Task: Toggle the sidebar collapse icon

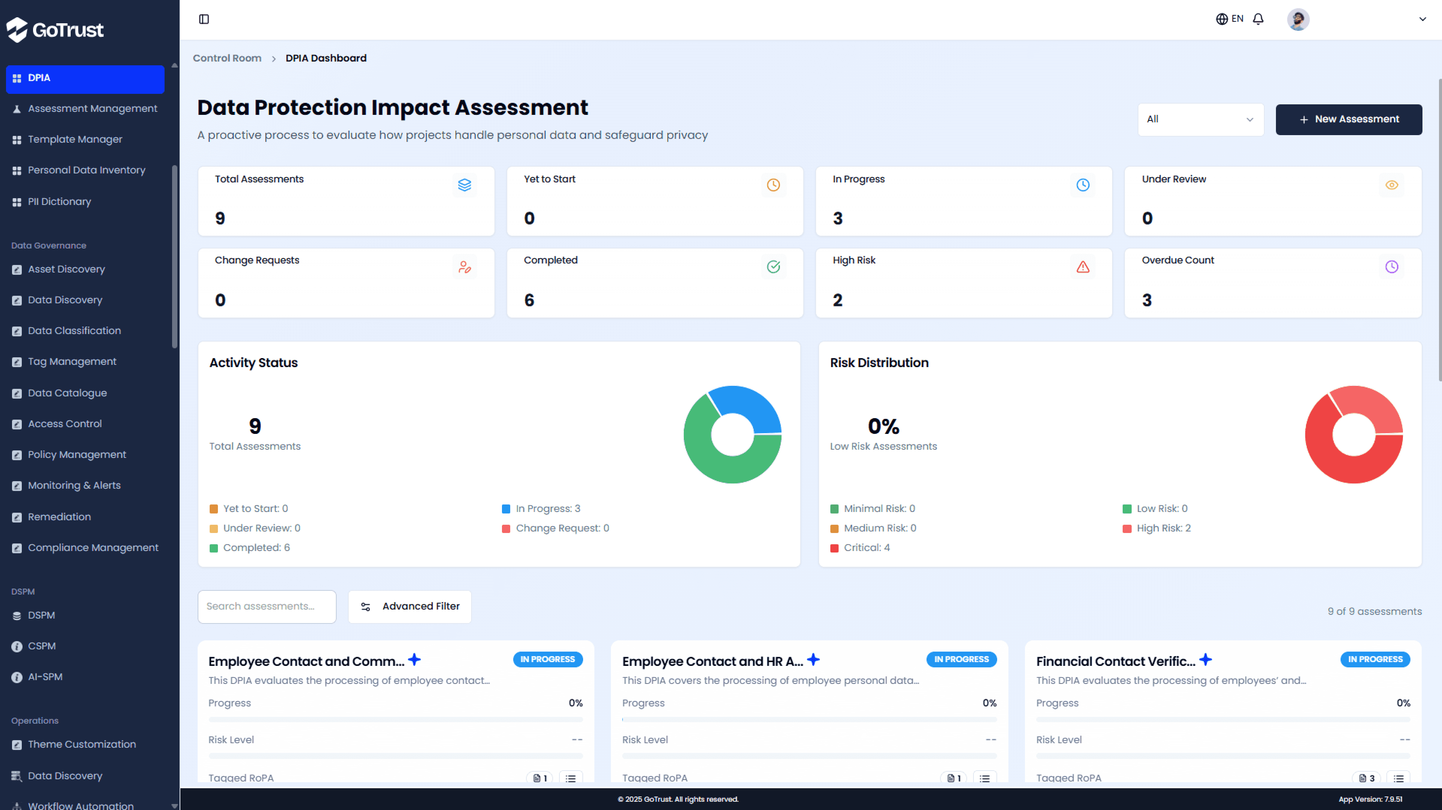Action: coord(204,19)
